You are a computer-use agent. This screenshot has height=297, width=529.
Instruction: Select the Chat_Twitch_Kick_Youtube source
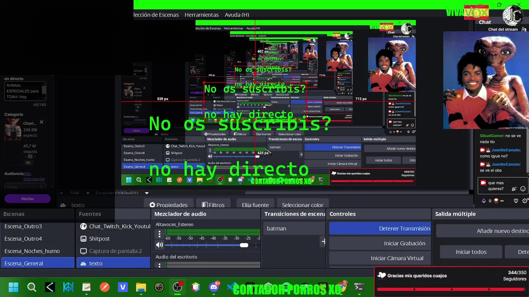point(113,226)
